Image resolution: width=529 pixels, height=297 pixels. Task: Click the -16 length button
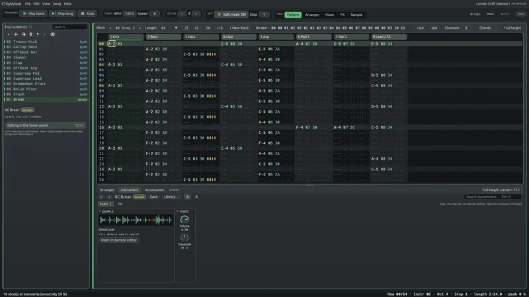point(207,28)
